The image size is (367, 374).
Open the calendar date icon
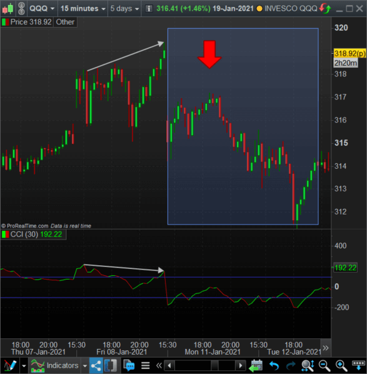(x=256, y=365)
